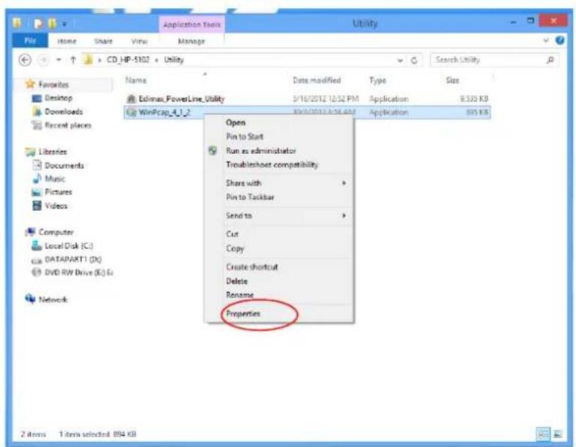The width and height of the screenshot is (576, 447).
Task: Open the Help question mark icon
Action: (559, 40)
